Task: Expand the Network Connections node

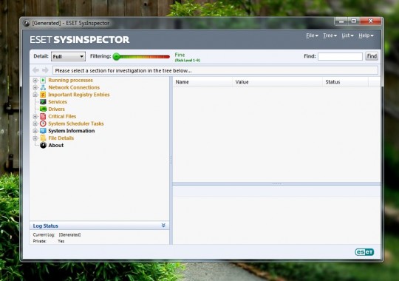Action: point(35,87)
